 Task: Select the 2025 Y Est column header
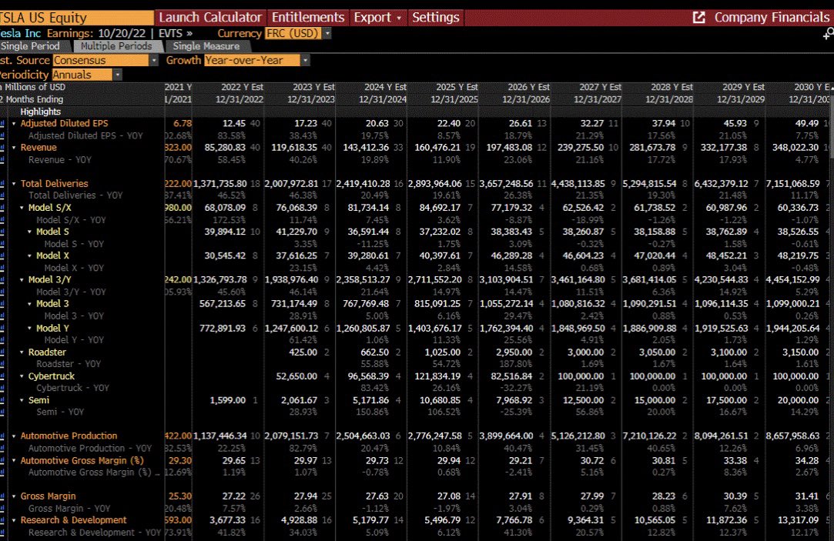click(457, 87)
